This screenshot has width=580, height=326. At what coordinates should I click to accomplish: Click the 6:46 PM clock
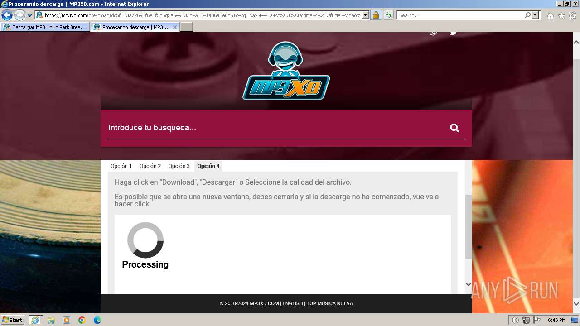556,320
